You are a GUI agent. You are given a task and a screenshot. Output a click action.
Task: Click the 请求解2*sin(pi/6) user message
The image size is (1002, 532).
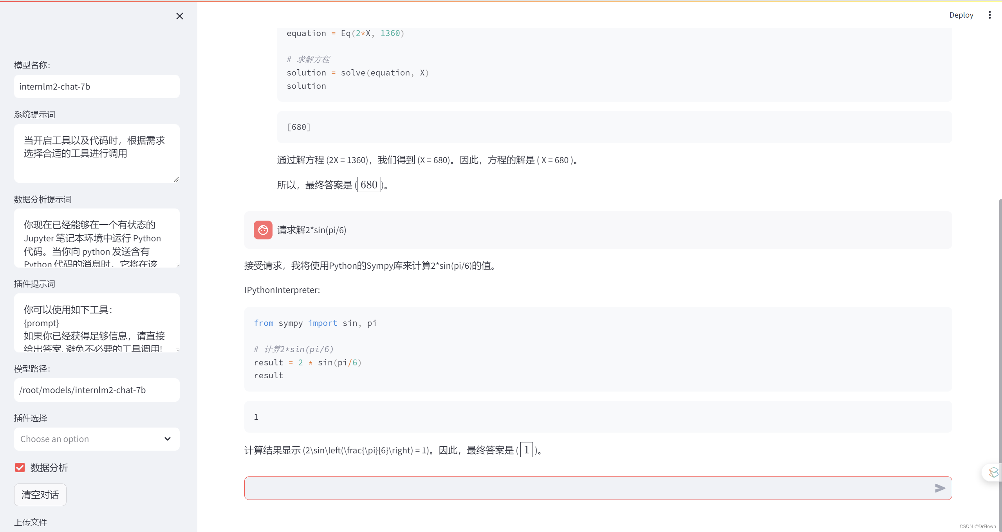[x=598, y=230]
